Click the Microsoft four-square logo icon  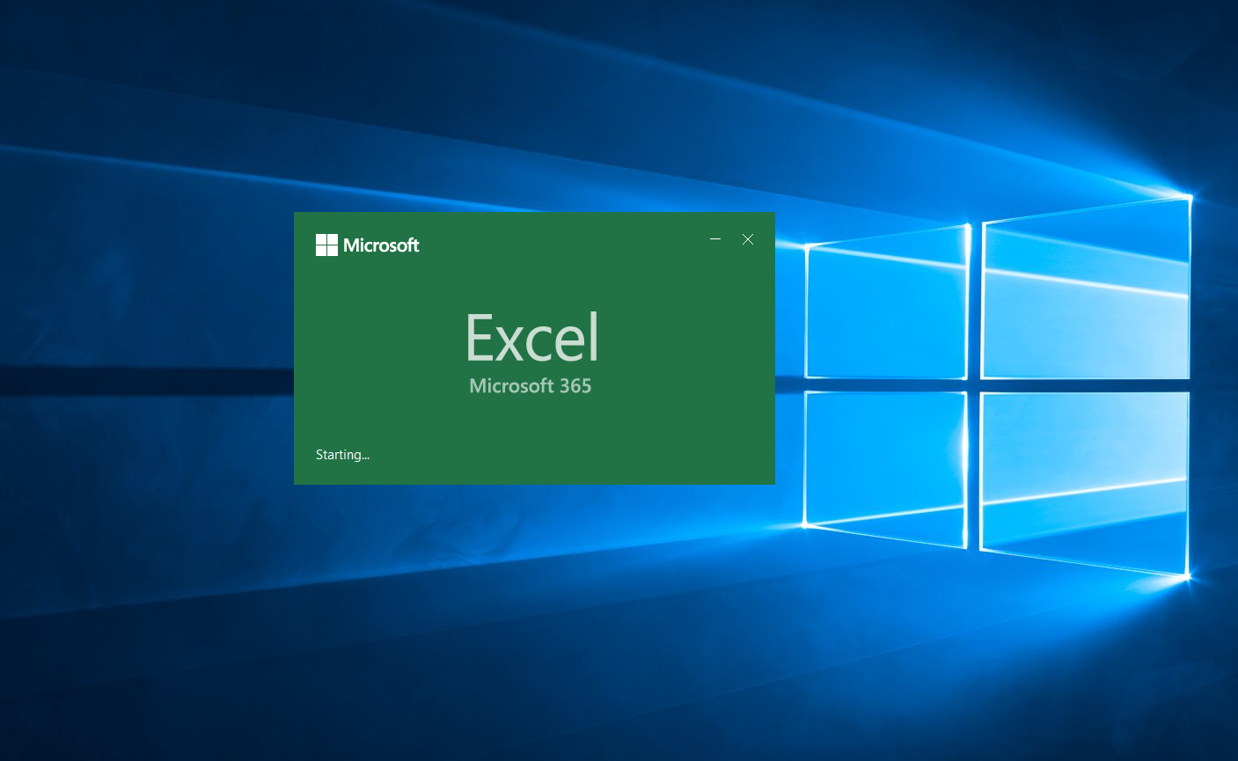point(326,245)
